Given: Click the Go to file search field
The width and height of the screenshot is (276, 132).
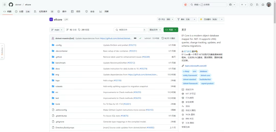Looking at the screenshot, I should tap(130, 30).
